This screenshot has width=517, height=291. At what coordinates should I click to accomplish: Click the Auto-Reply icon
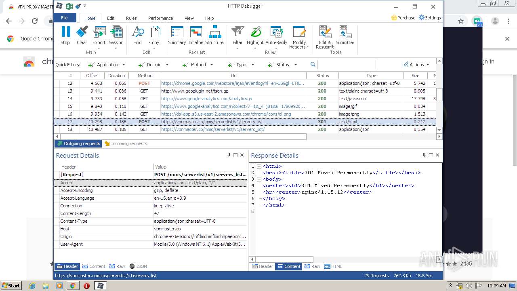click(276, 37)
